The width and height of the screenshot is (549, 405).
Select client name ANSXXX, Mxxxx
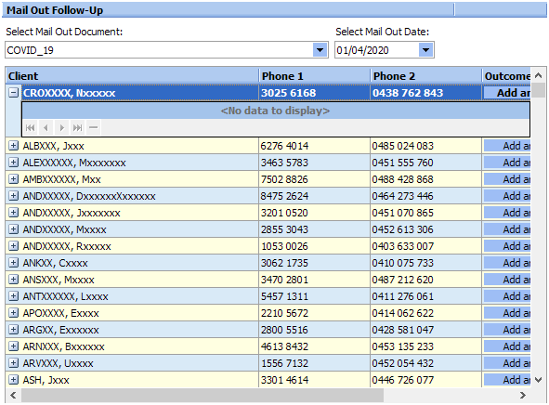click(59, 280)
